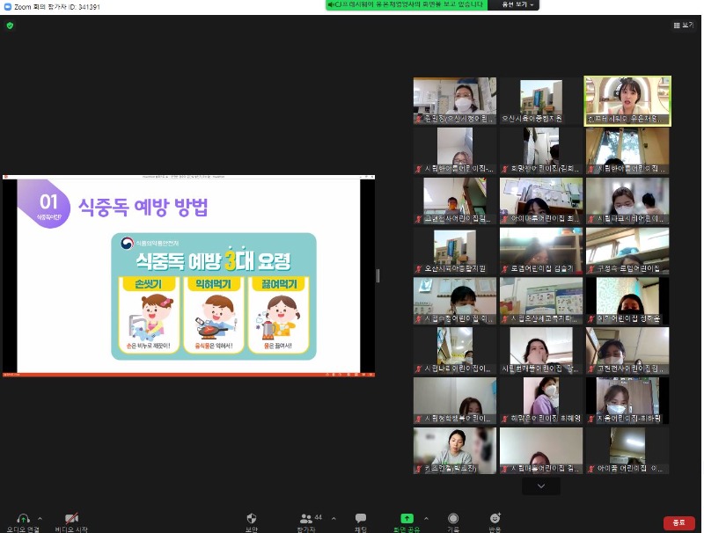Click the green encryption shield icon
The height and width of the screenshot is (533, 704).
click(10, 26)
